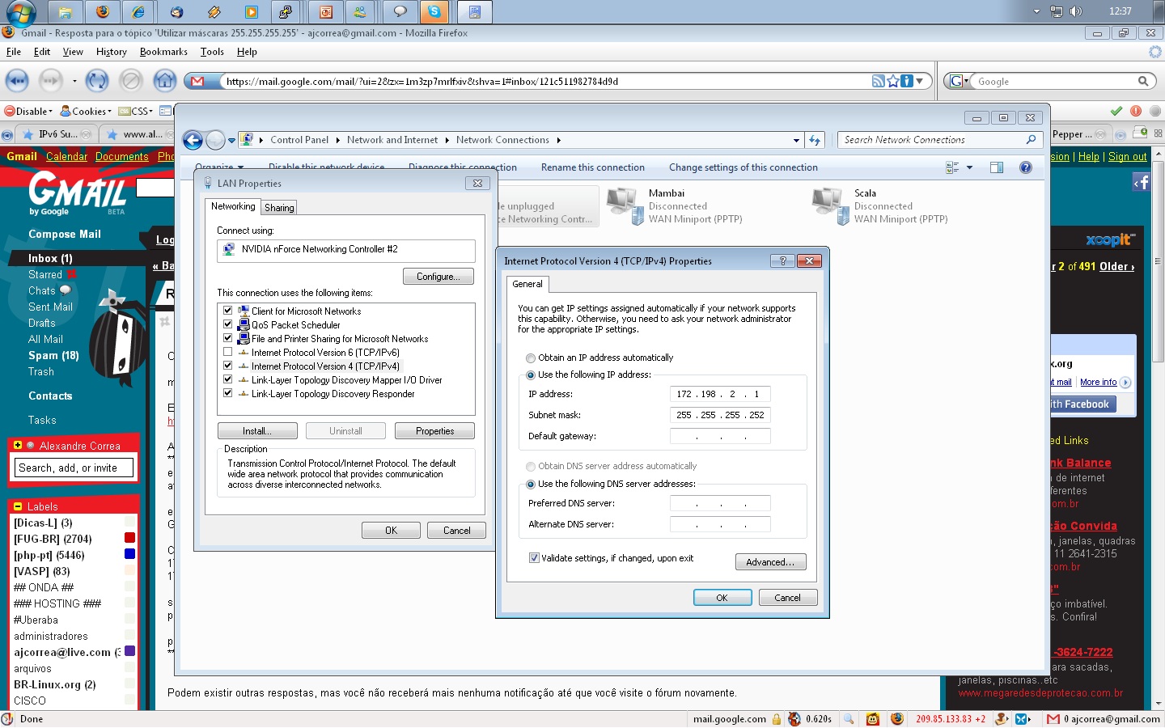1165x728 pixels.
Task: Confirm IPv4 Properties with OK
Action: (x=722, y=598)
